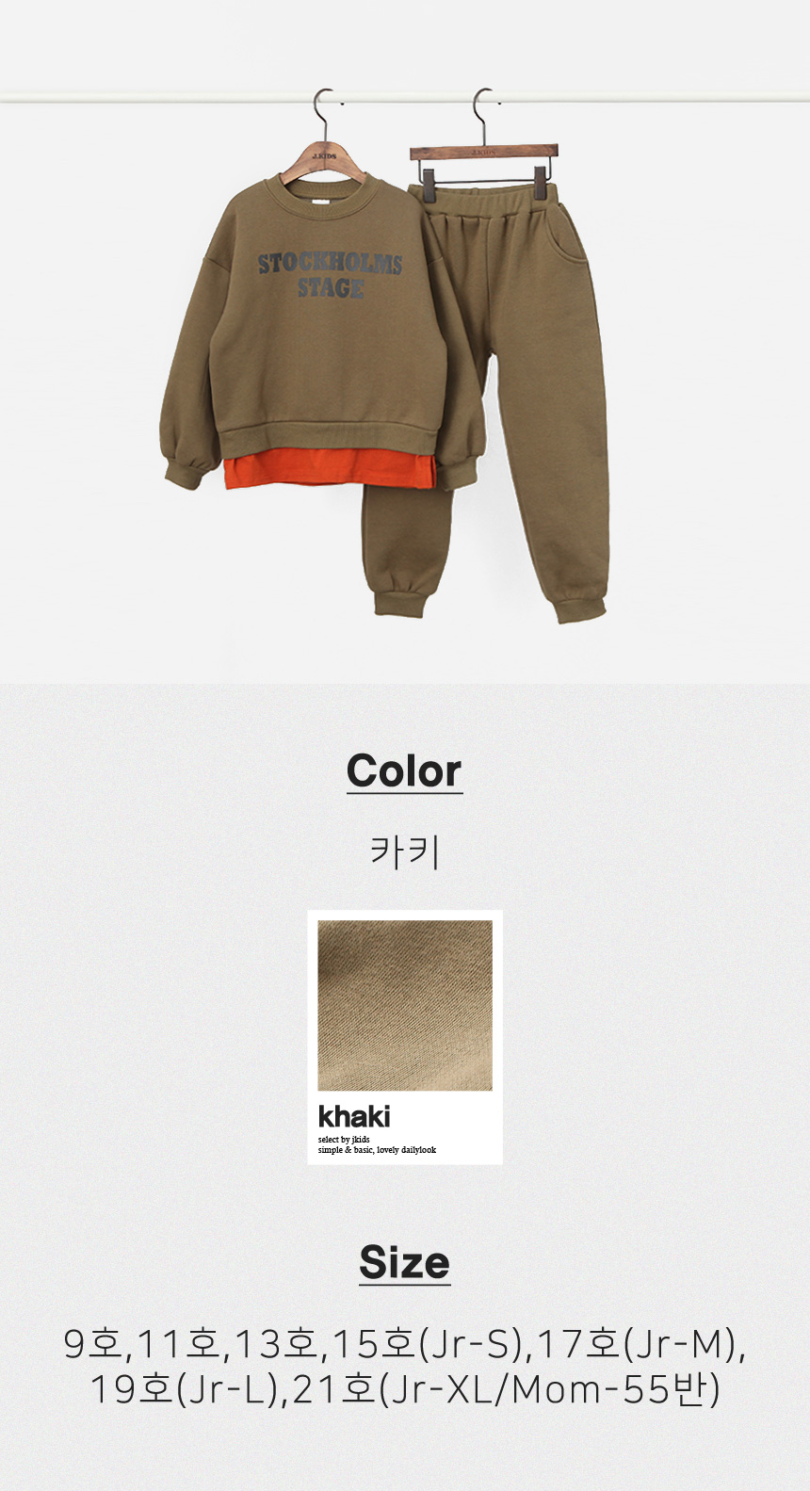Screen dimensions: 810x1491
Task: Click the Size section heading
Action: [404, 1262]
